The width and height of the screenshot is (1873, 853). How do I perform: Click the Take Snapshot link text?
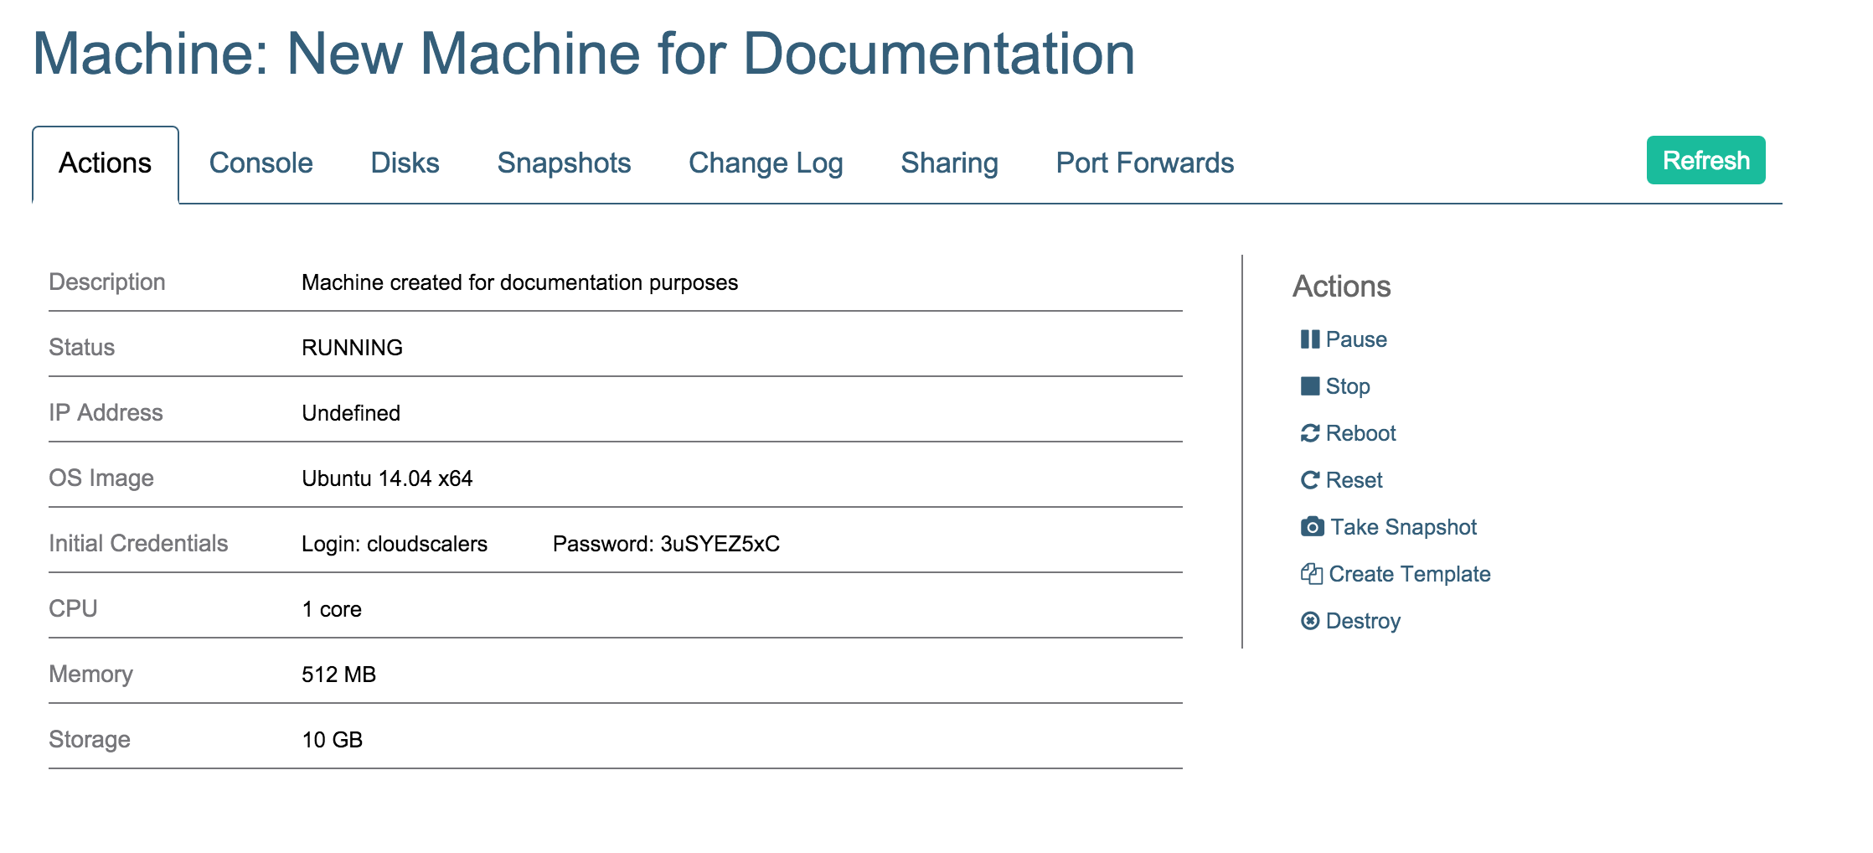pos(1403,527)
